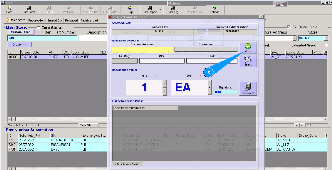Open the Store dropdown showing AL_ST

326,38
